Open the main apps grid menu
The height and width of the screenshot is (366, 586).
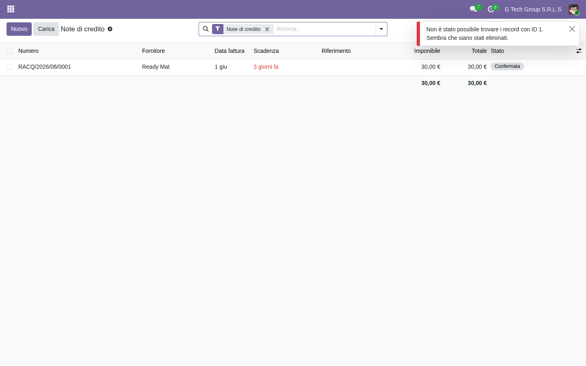(11, 9)
